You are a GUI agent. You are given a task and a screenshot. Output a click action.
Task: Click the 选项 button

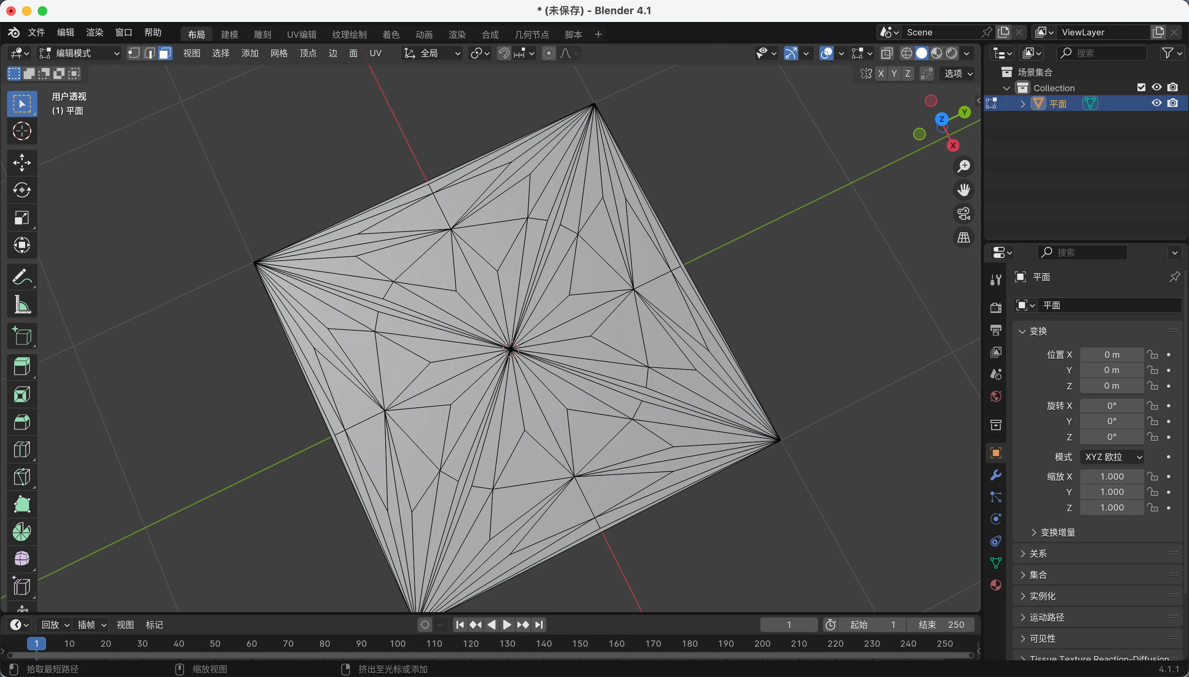958,74
